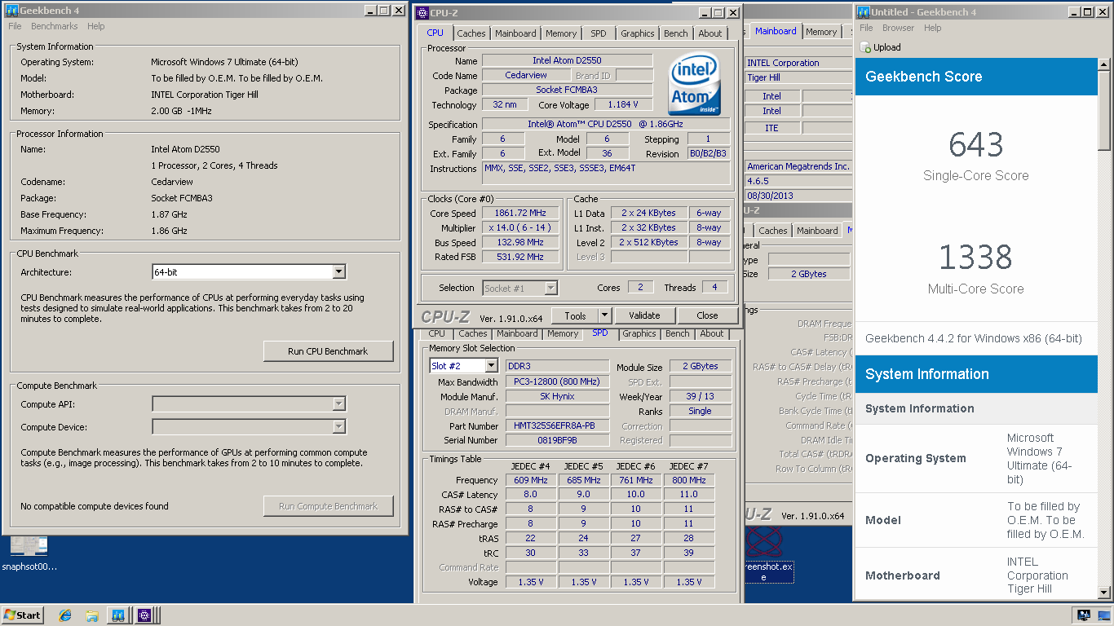The height and width of the screenshot is (626, 1114).
Task: Switch to Mainboard tab in front CPU-Z
Action: point(515,33)
